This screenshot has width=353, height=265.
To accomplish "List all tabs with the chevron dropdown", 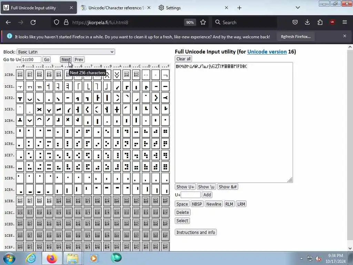I will tap(297, 8).
